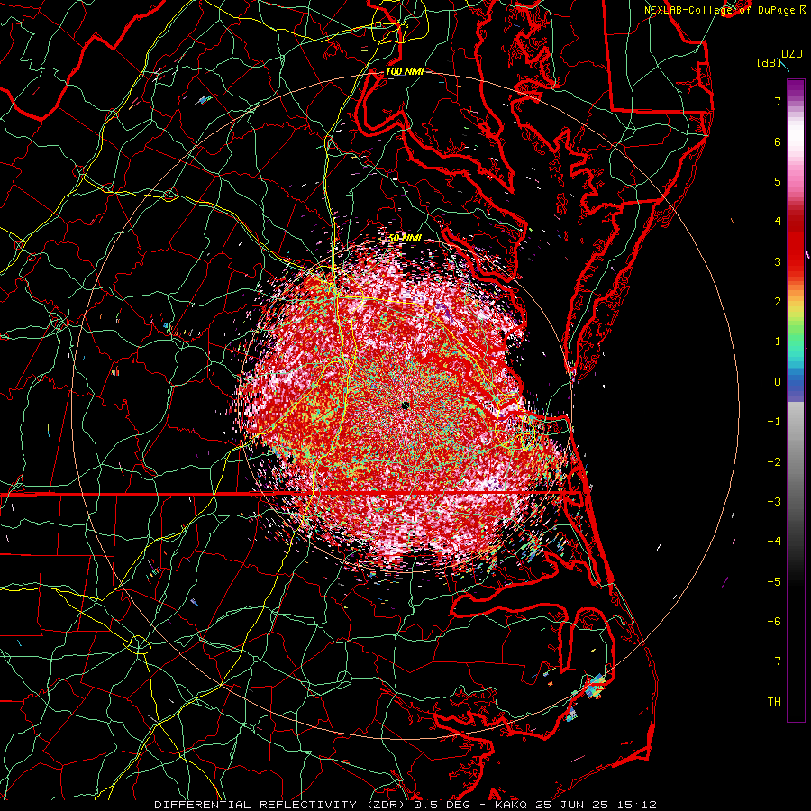811x811 pixels.
Task: Click the NEXLAB-College of DuPage credit text
Action: pos(720,10)
